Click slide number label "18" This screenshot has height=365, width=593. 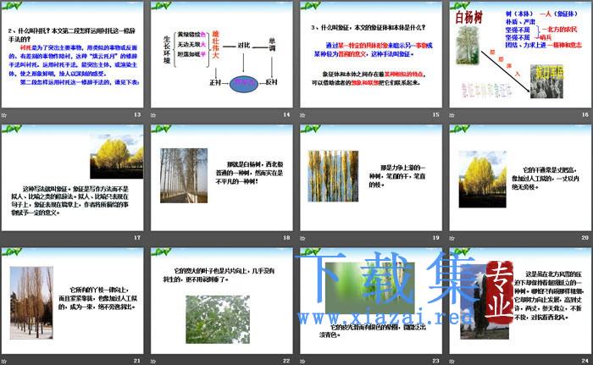tap(286, 237)
